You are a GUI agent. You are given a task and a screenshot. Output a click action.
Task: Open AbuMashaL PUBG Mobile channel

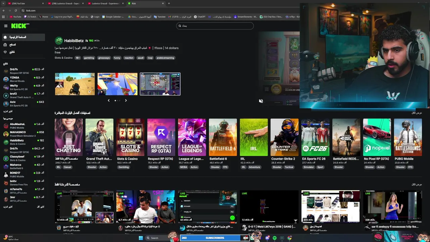pos(24,126)
